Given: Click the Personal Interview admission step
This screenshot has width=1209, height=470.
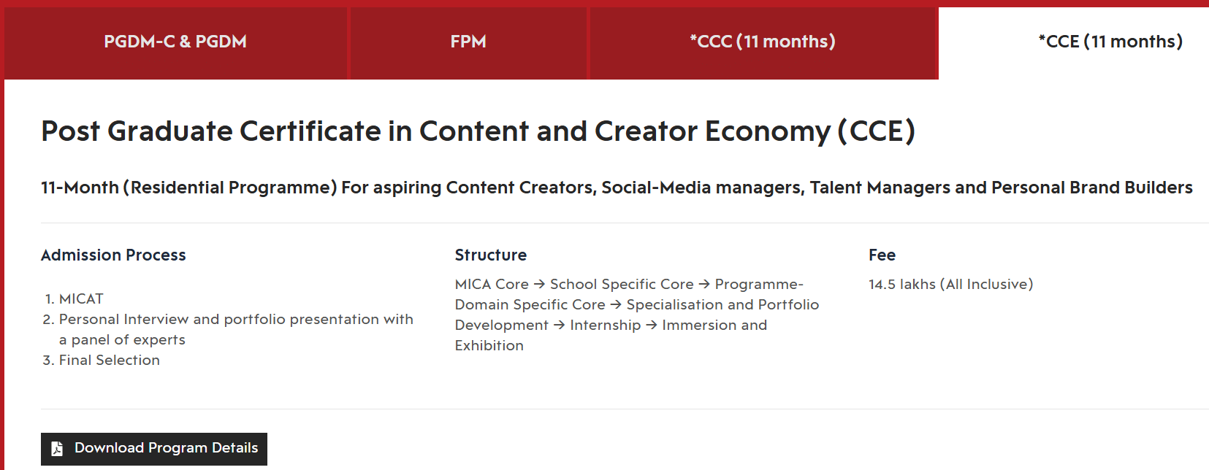Looking at the screenshot, I should (x=236, y=320).
